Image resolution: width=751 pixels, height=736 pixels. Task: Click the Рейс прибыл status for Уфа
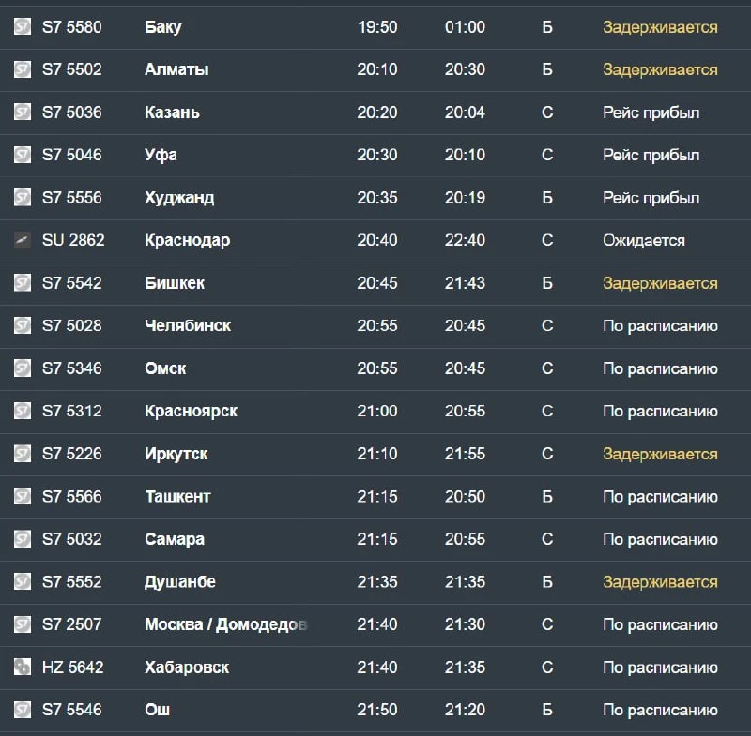pyautogui.click(x=651, y=155)
